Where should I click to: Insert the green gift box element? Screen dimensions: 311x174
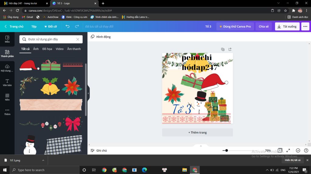point(51,65)
